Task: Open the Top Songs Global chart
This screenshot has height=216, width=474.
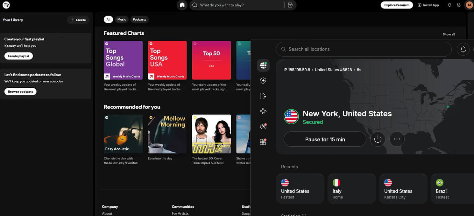Action: point(123,60)
